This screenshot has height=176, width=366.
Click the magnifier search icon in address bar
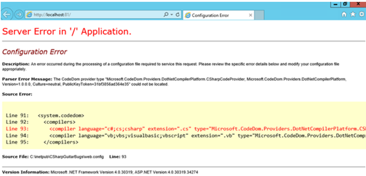[166, 15]
